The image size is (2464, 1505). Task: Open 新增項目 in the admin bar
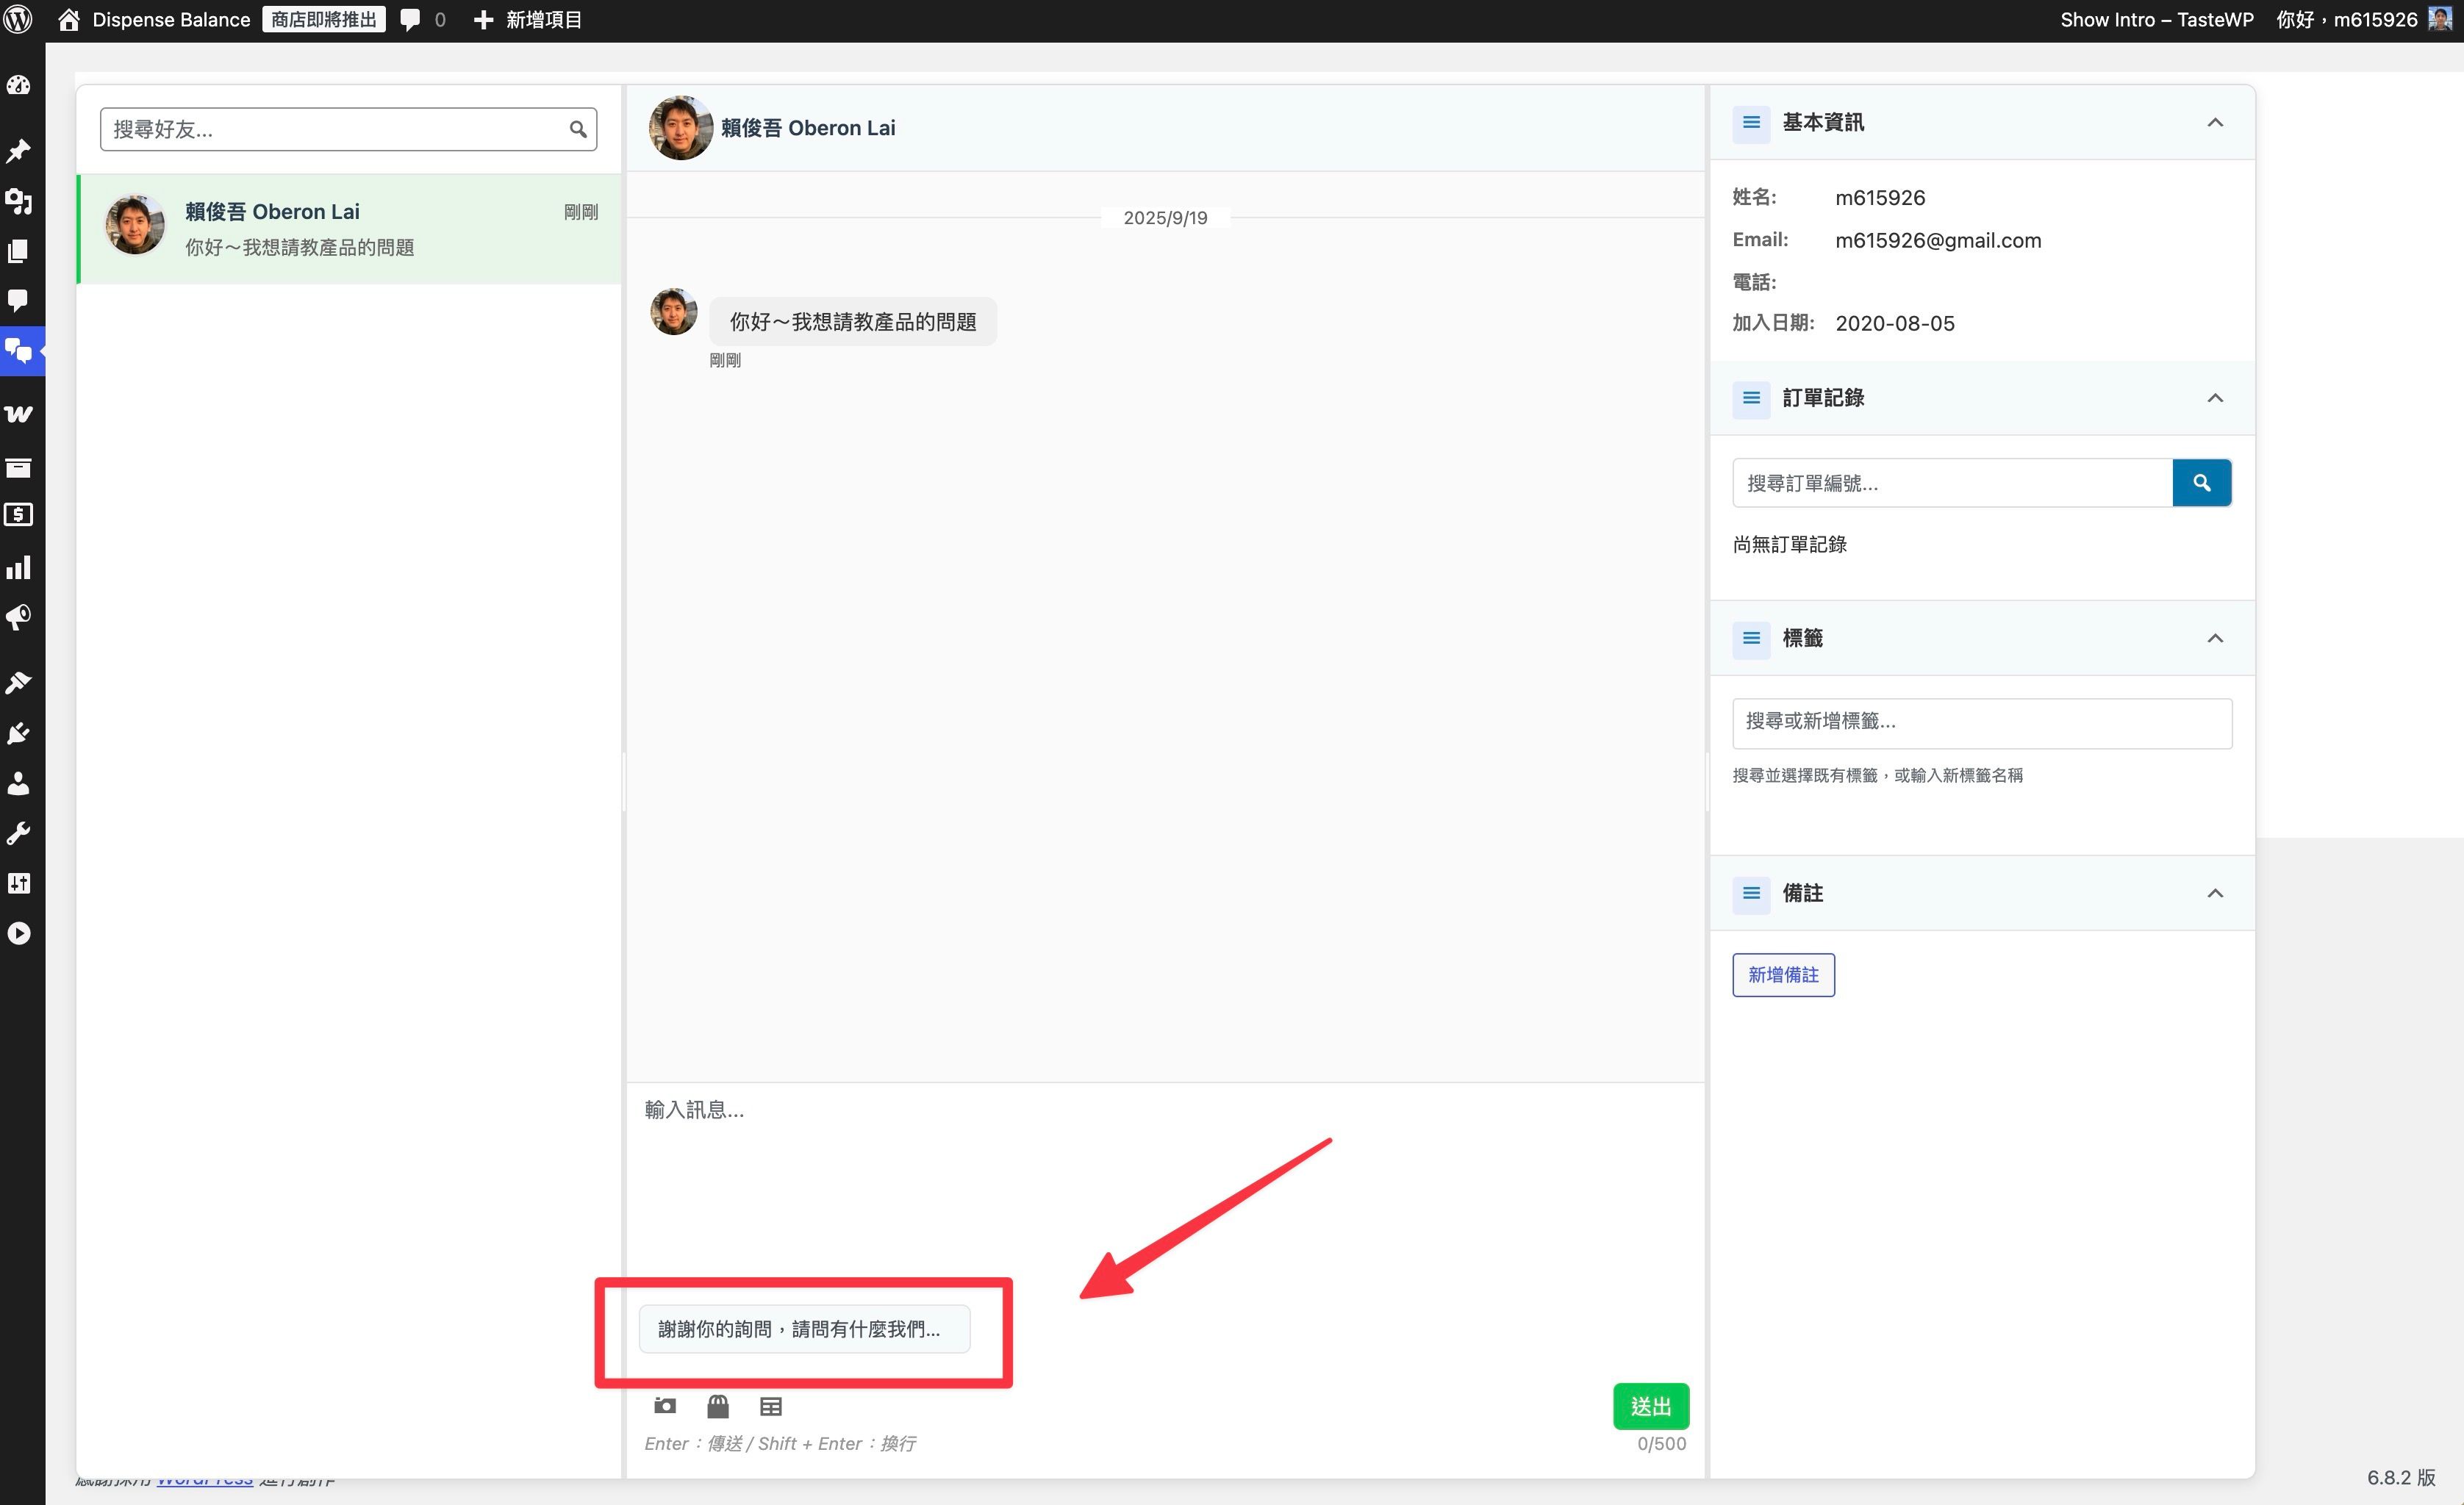coord(528,20)
